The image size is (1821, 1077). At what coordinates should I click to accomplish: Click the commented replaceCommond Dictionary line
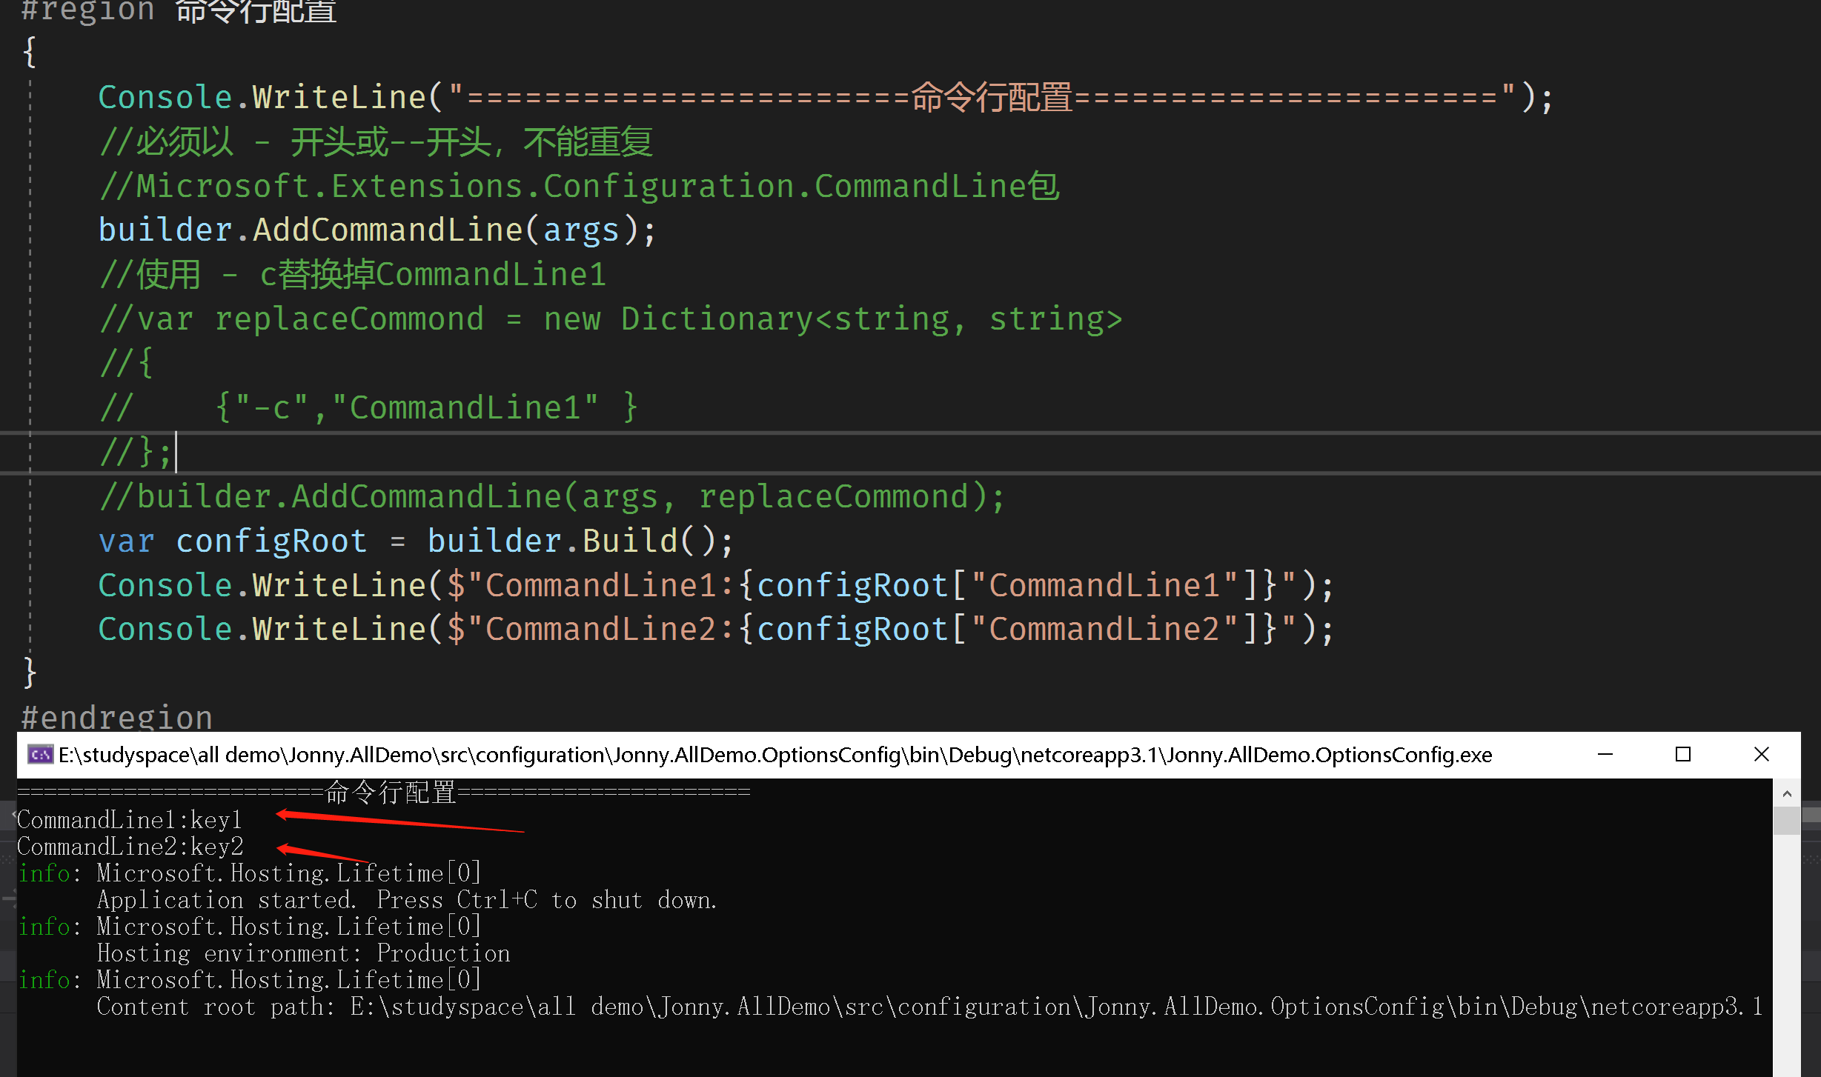(611, 319)
